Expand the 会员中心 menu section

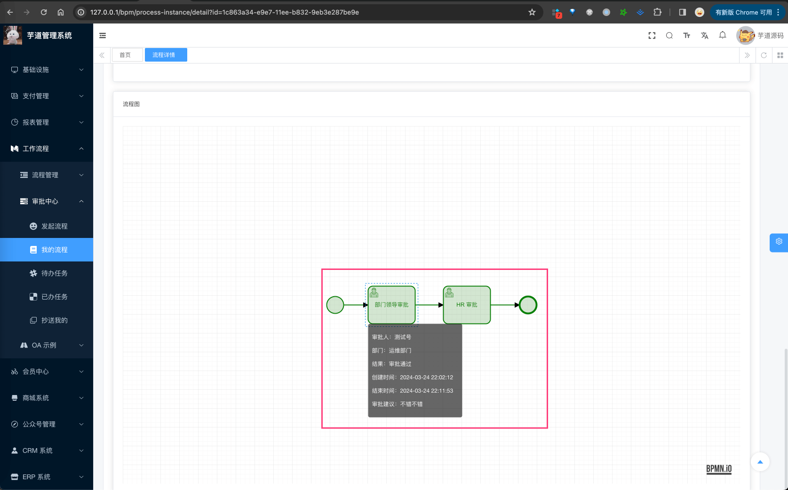[47, 371]
